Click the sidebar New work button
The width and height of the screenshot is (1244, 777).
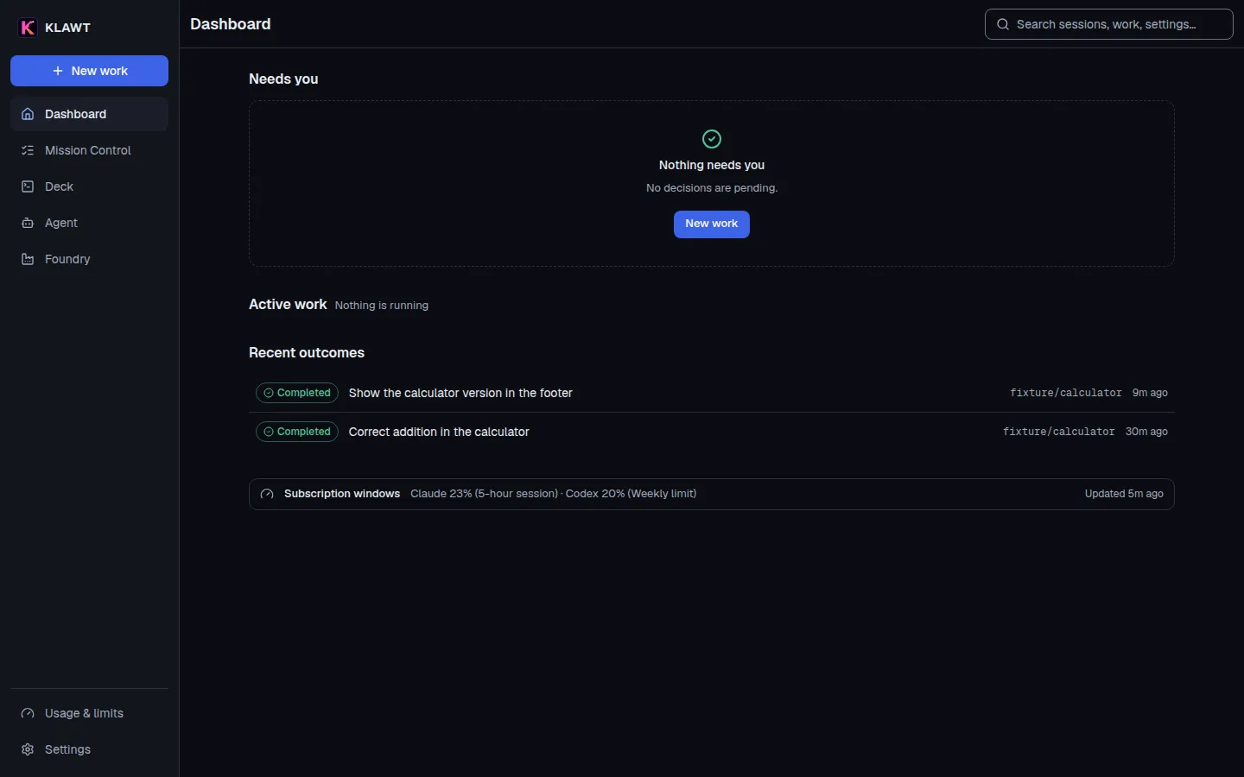89,71
